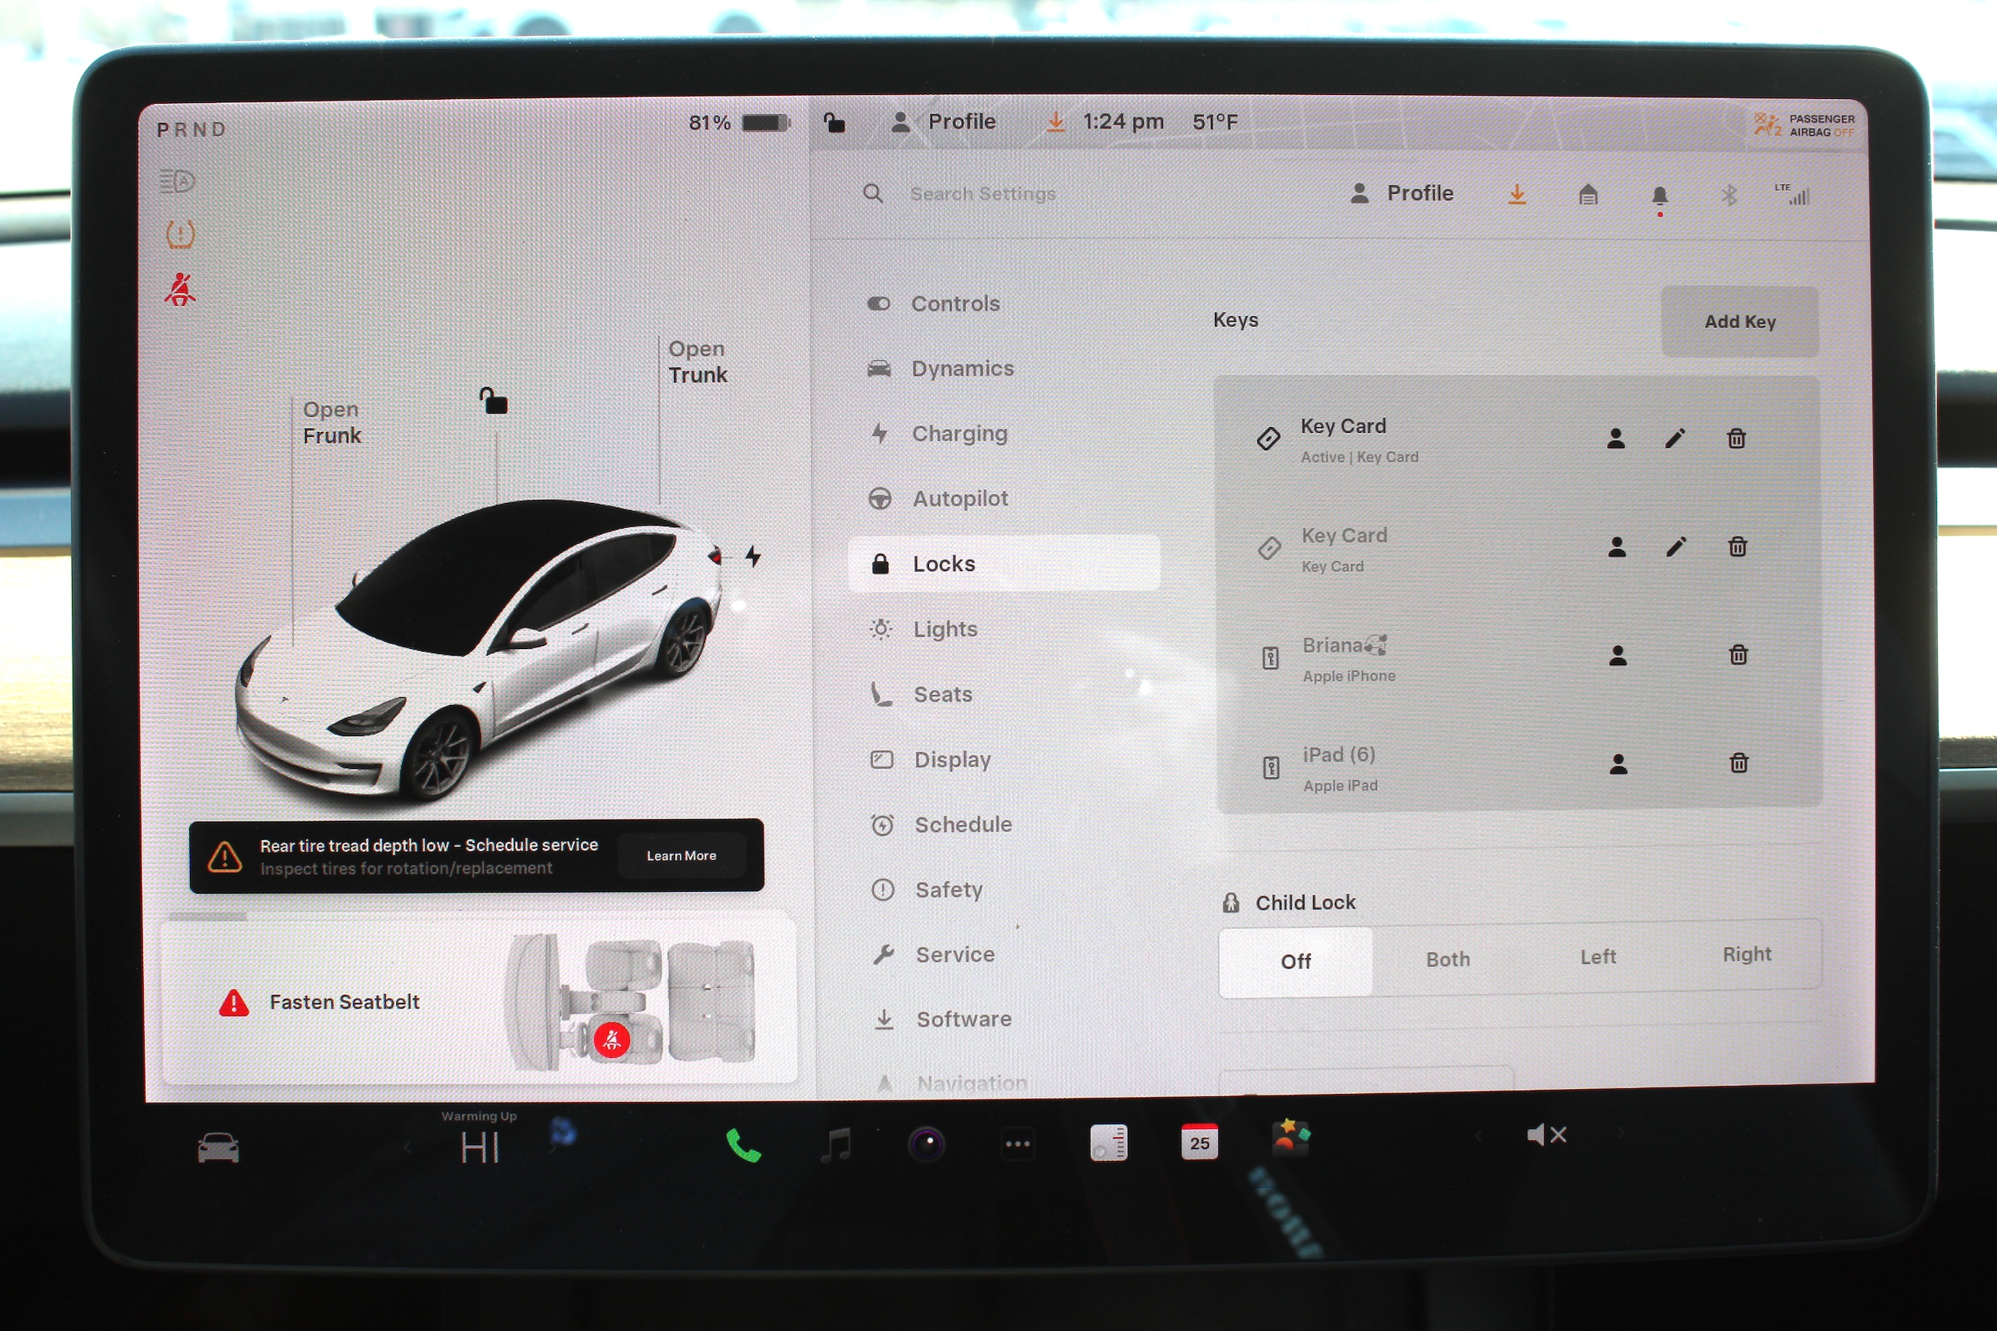1997x1331 pixels.
Task: Open the phone app in bottom bar
Action: [743, 1145]
